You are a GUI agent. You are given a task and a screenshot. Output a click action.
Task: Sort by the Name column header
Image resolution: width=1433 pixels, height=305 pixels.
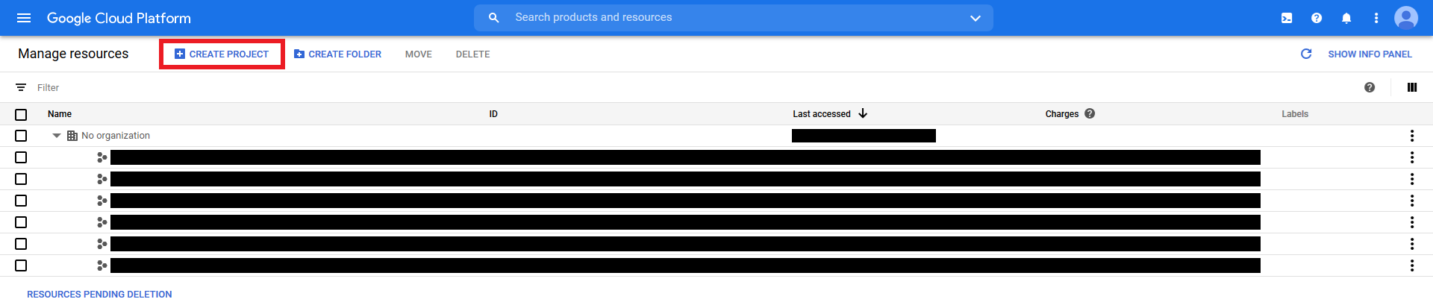60,114
